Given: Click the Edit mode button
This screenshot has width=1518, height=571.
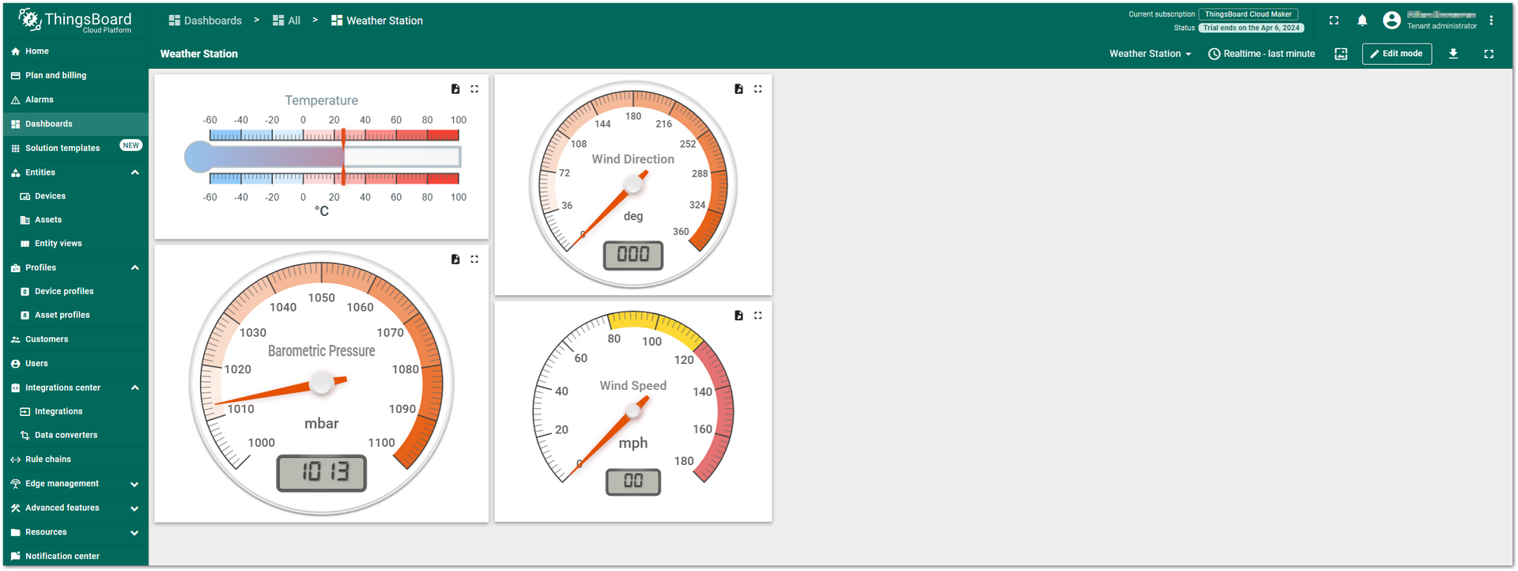Looking at the screenshot, I should 1396,54.
